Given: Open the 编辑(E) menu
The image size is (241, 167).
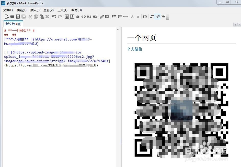Looking at the screenshot, I should [21, 10].
